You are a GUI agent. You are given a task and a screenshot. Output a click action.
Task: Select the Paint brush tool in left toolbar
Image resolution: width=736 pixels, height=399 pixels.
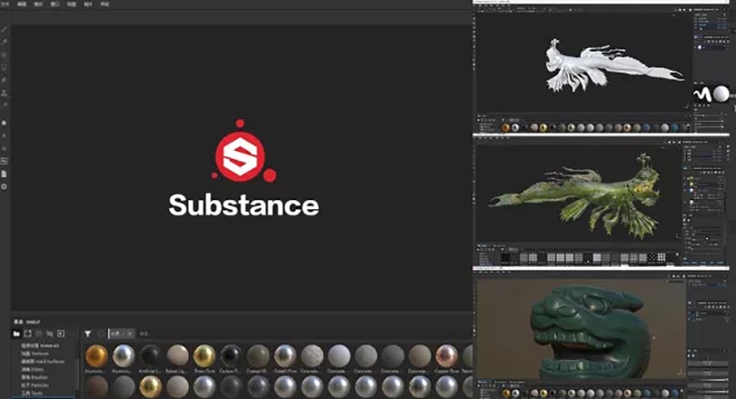[x=5, y=29]
